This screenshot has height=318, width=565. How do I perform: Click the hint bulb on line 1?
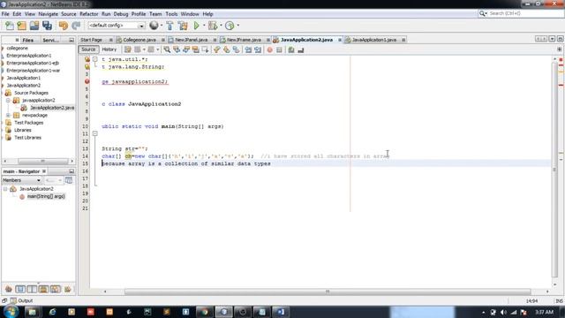pyautogui.click(x=87, y=59)
